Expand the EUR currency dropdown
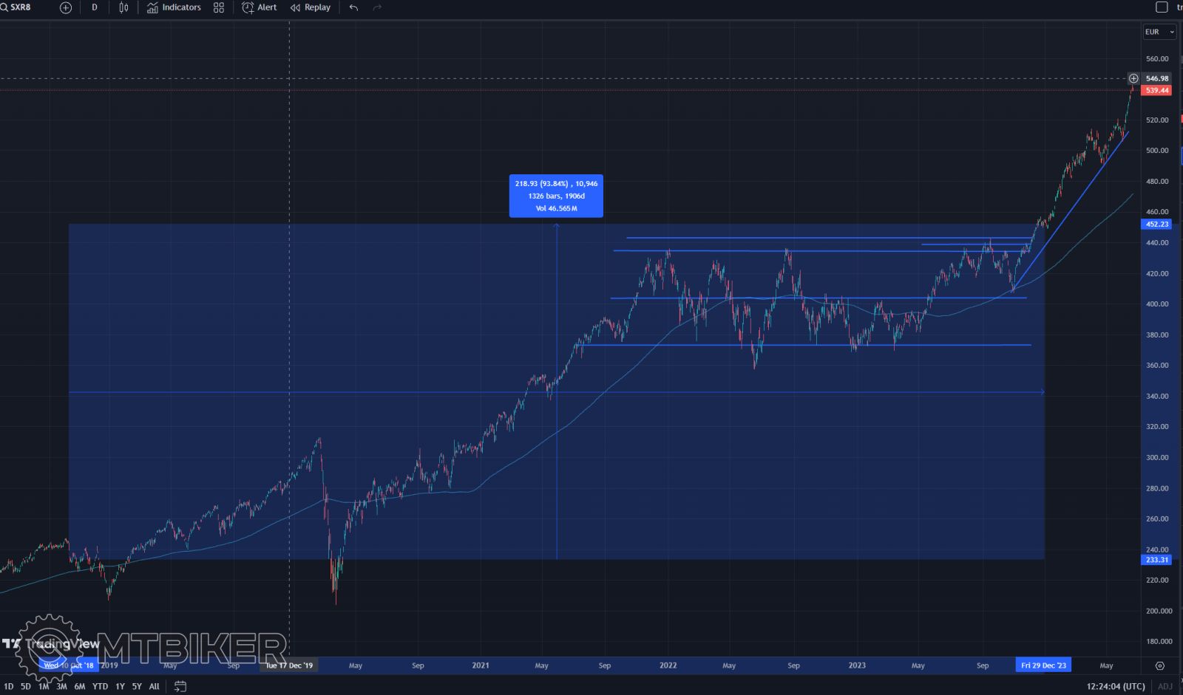The image size is (1183, 695). pyautogui.click(x=1158, y=32)
